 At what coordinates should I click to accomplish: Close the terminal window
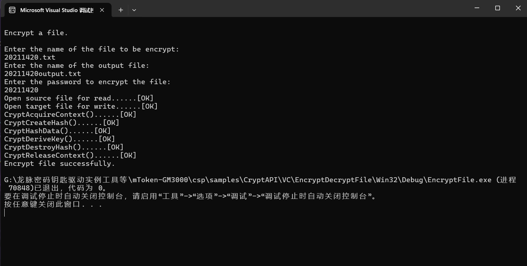(518, 8)
